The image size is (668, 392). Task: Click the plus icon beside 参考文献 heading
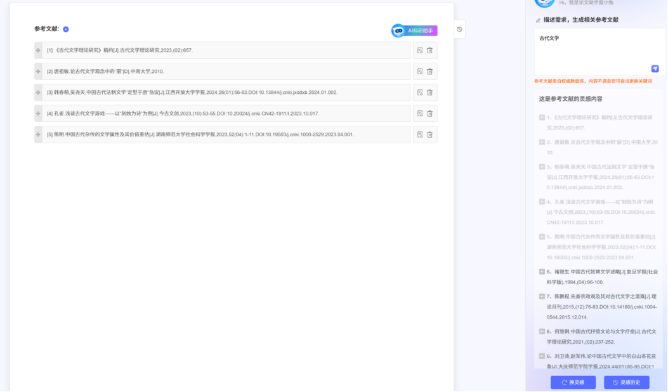click(66, 29)
